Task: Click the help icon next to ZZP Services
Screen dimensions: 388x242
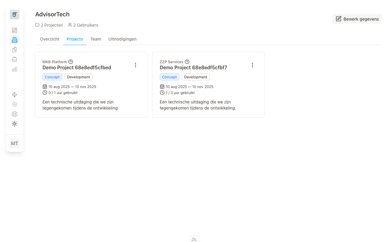Action: point(187,62)
